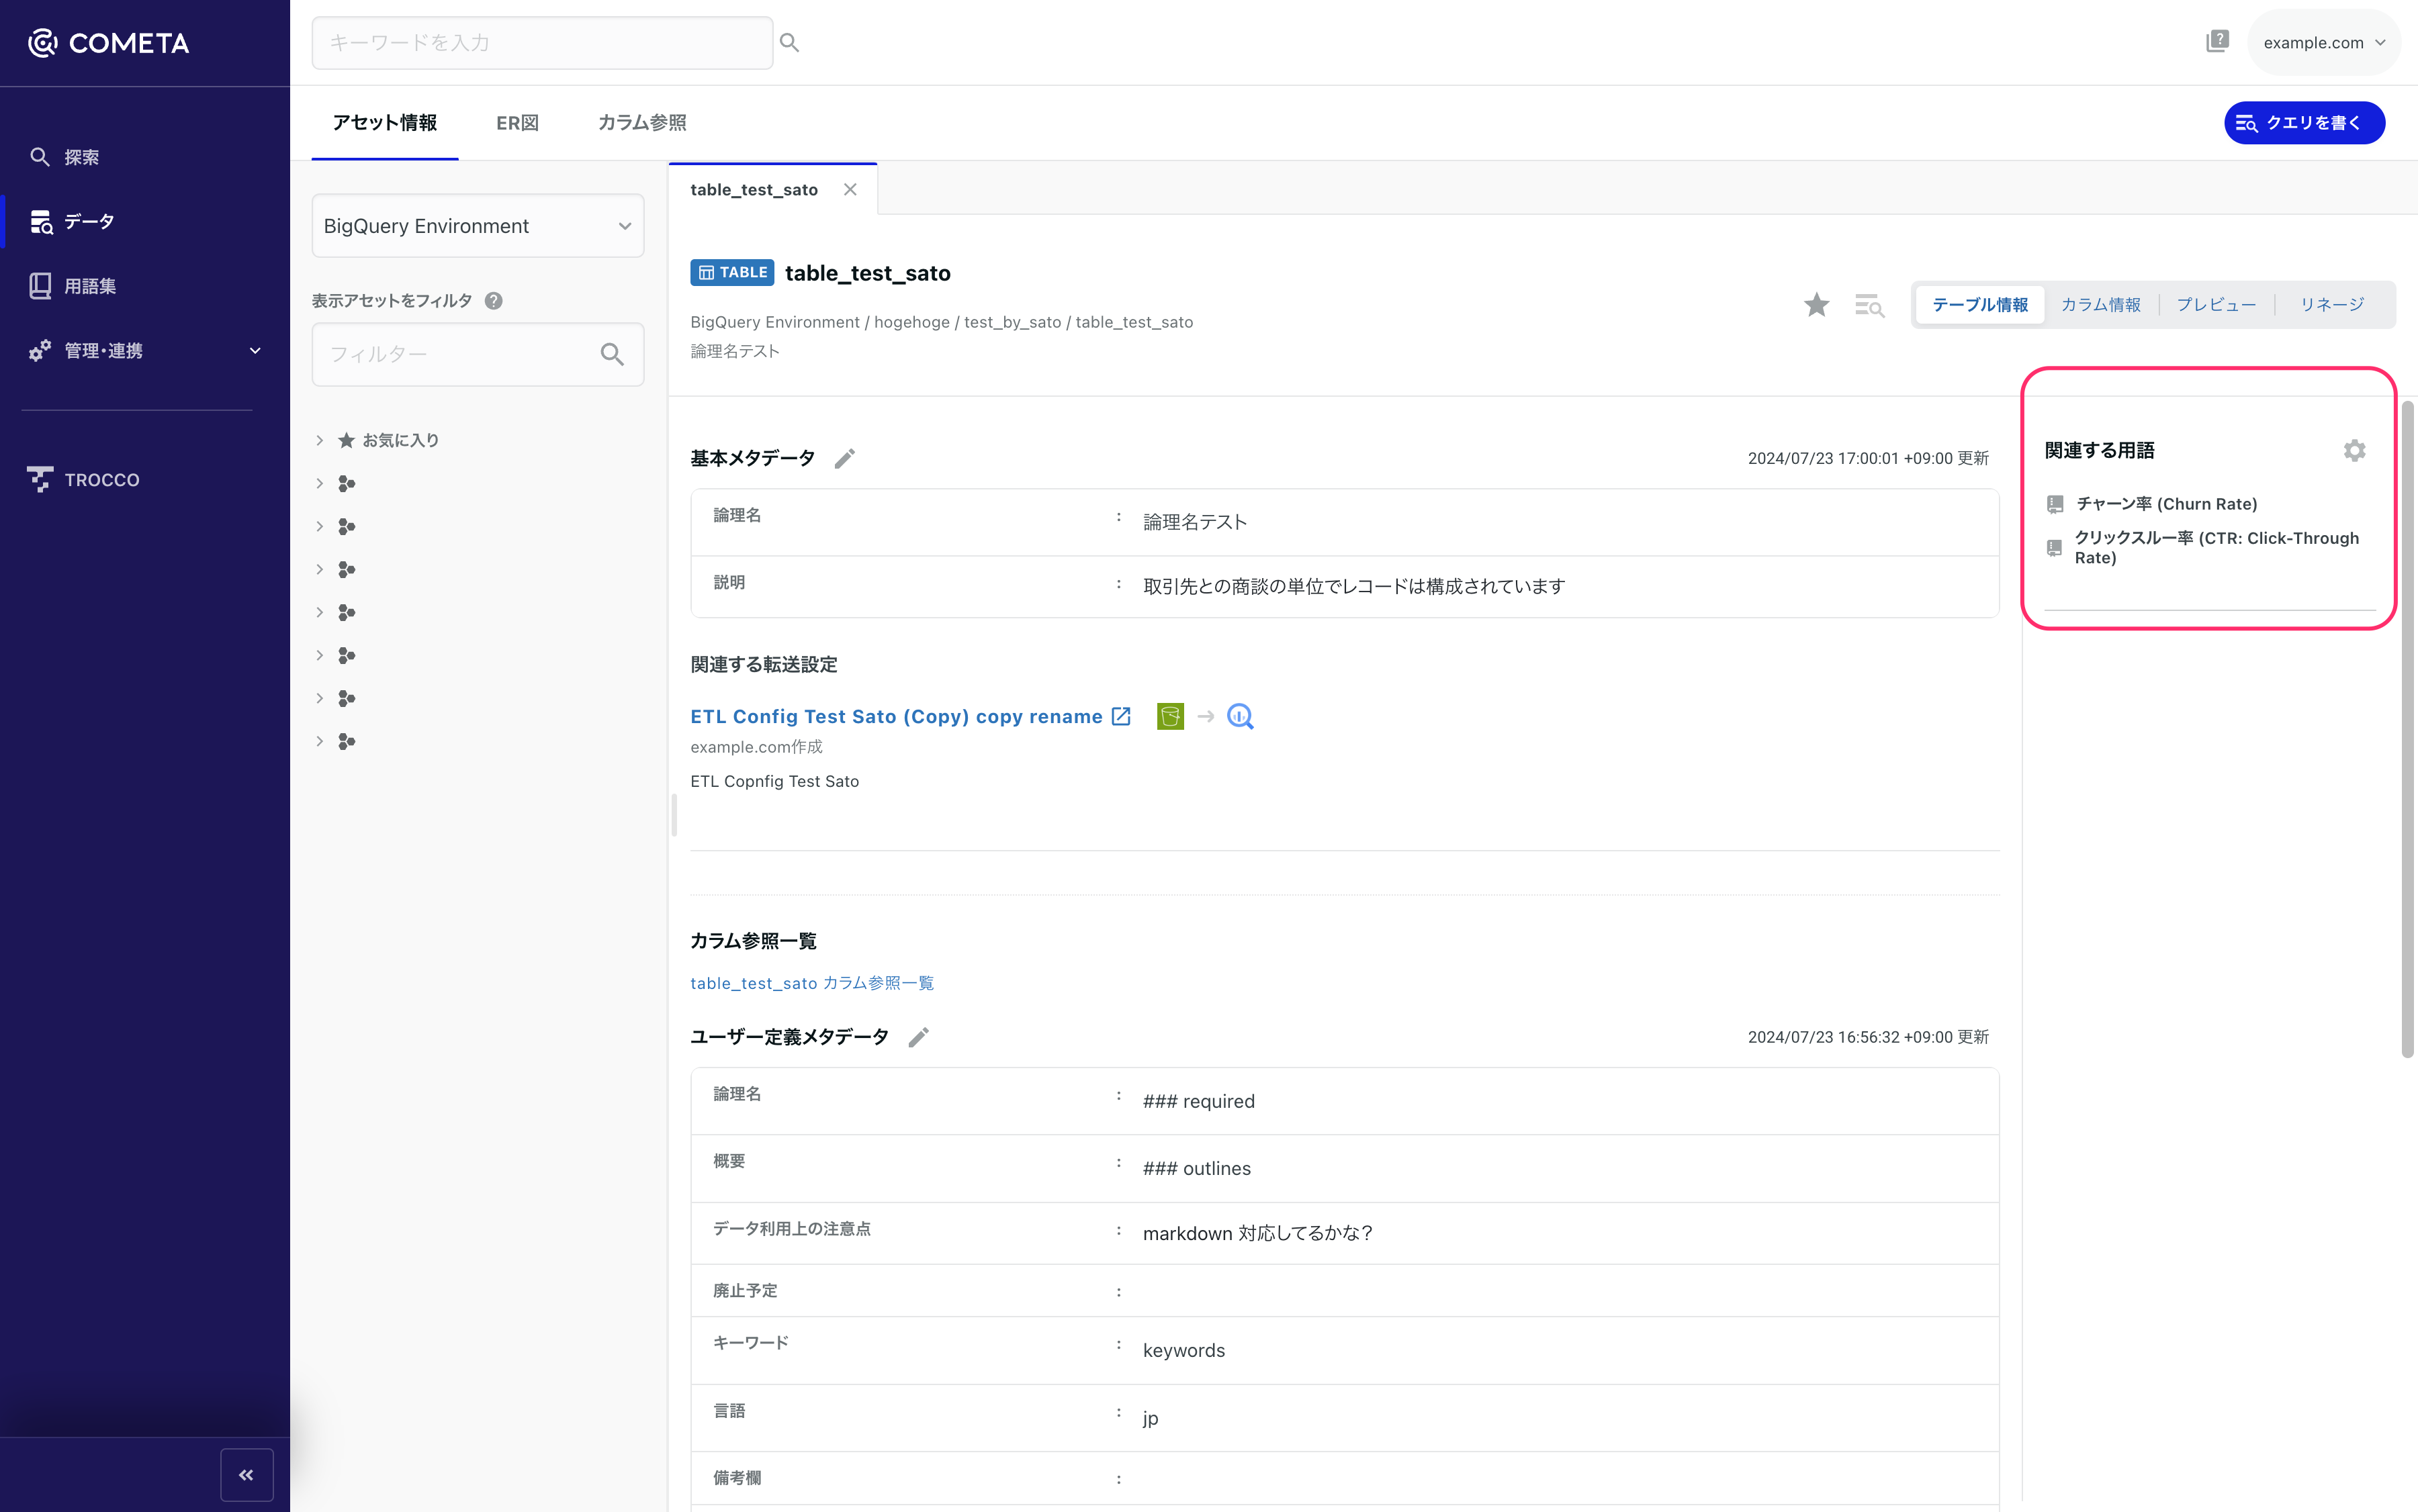Image resolution: width=2418 pixels, height=1512 pixels.
Task: Click the BigQuery destination icon
Action: pos(1239,716)
